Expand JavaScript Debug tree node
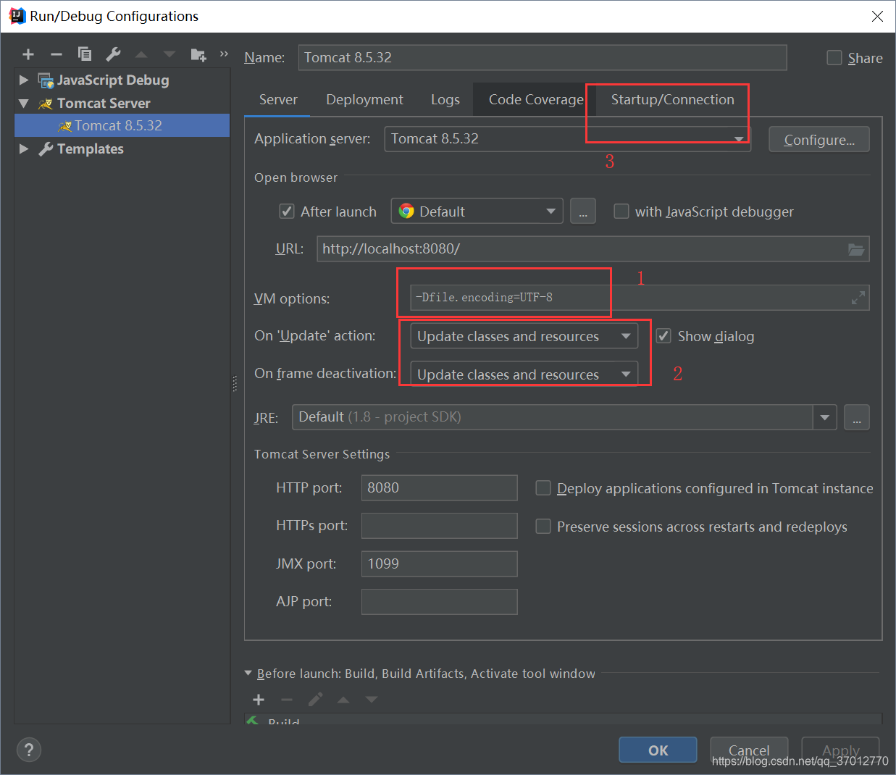Image resolution: width=896 pixels, height=775 pixels. point(24,80)
